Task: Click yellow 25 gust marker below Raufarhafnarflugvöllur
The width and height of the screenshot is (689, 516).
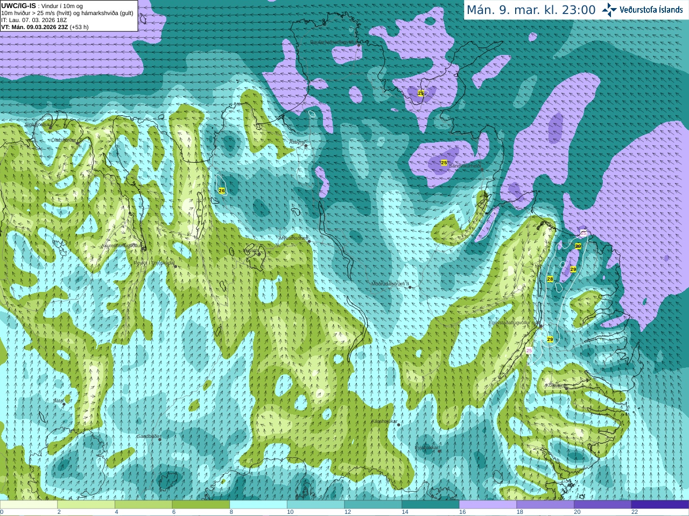Action: pyautogui.click(x=421, y=93)
